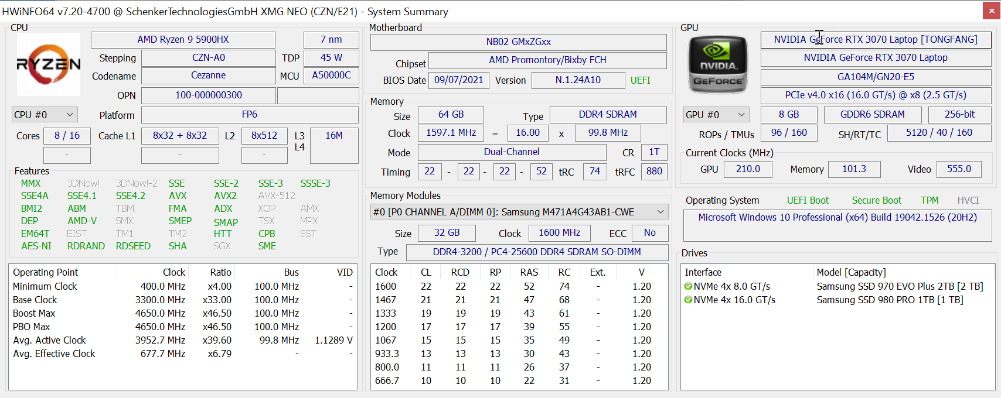
Task: Click the L1 cache value 8x32 + 8x32
Action: (180, 136)
